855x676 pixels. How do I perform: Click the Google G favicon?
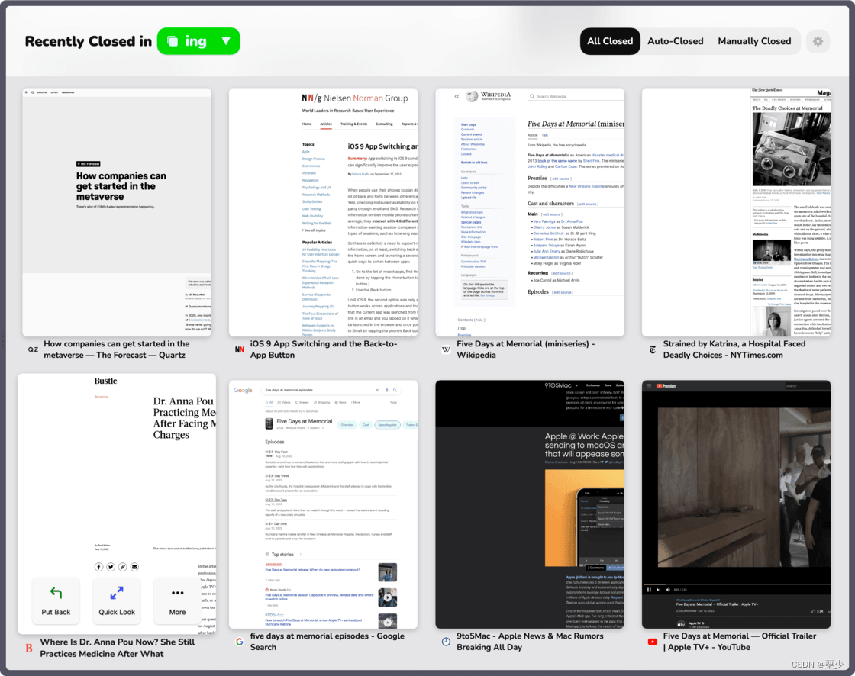coord(240,642)
